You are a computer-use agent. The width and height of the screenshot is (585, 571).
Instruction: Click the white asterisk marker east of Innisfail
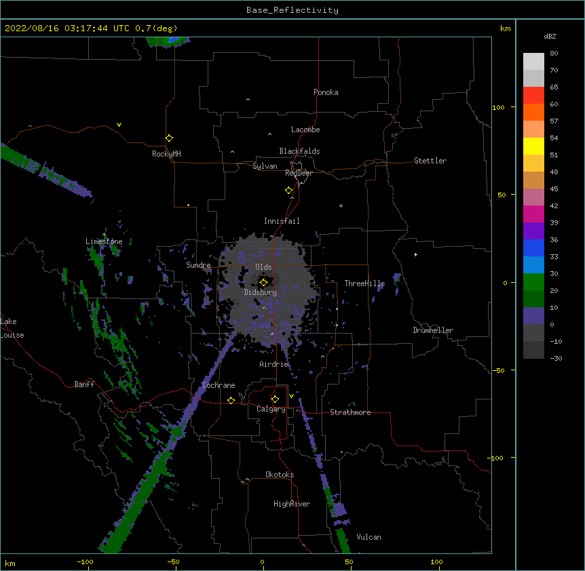pos(341,205)
